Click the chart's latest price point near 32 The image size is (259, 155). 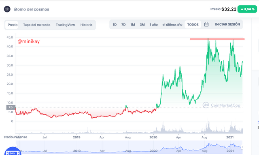(x=242, y=61)
